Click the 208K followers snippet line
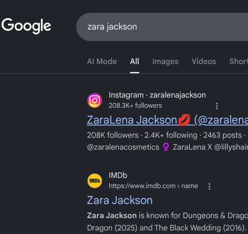Image resolution: width=248 pixels, height=234 pixels. click(x=167, y=135)
